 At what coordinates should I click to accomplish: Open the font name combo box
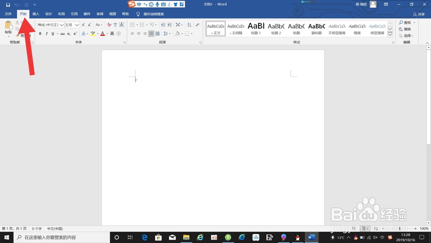[50, 25]
